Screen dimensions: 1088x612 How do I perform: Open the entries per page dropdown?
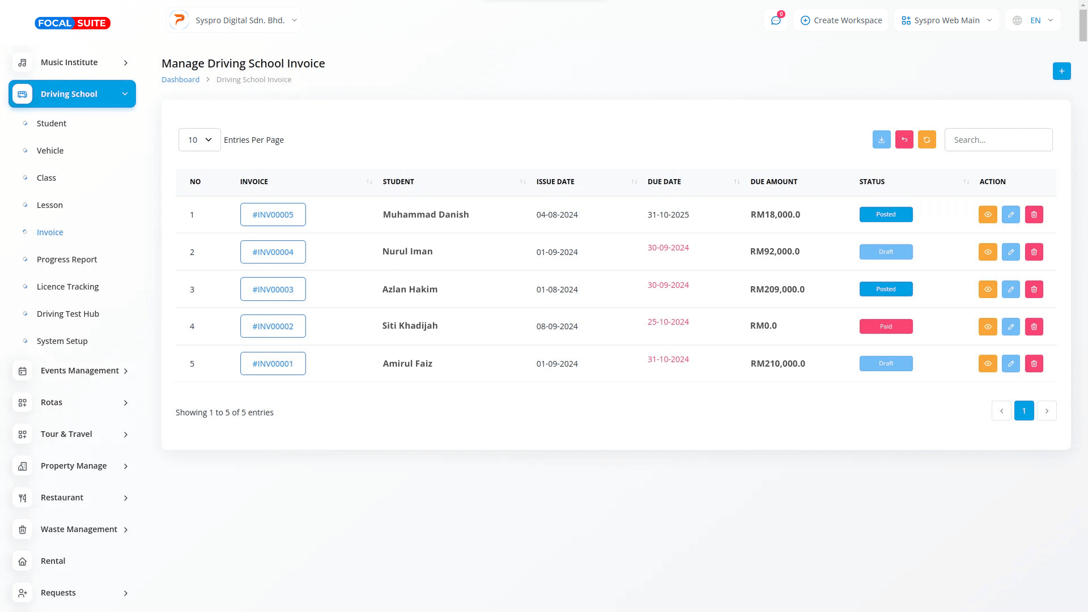[x=199, y=140]
